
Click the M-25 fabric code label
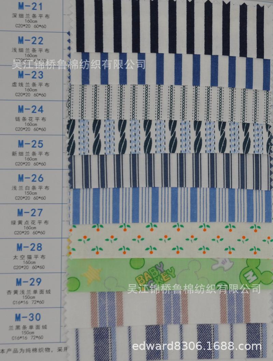pos(31,144)
